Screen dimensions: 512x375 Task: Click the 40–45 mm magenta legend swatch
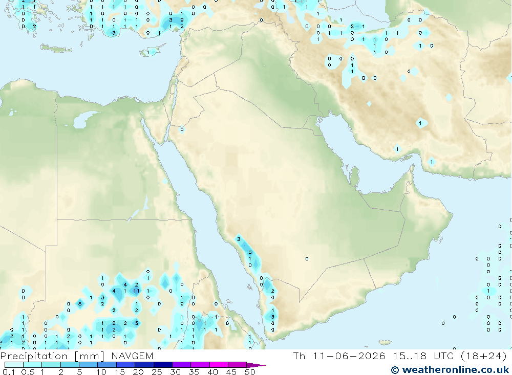click(x=219, y=365)
